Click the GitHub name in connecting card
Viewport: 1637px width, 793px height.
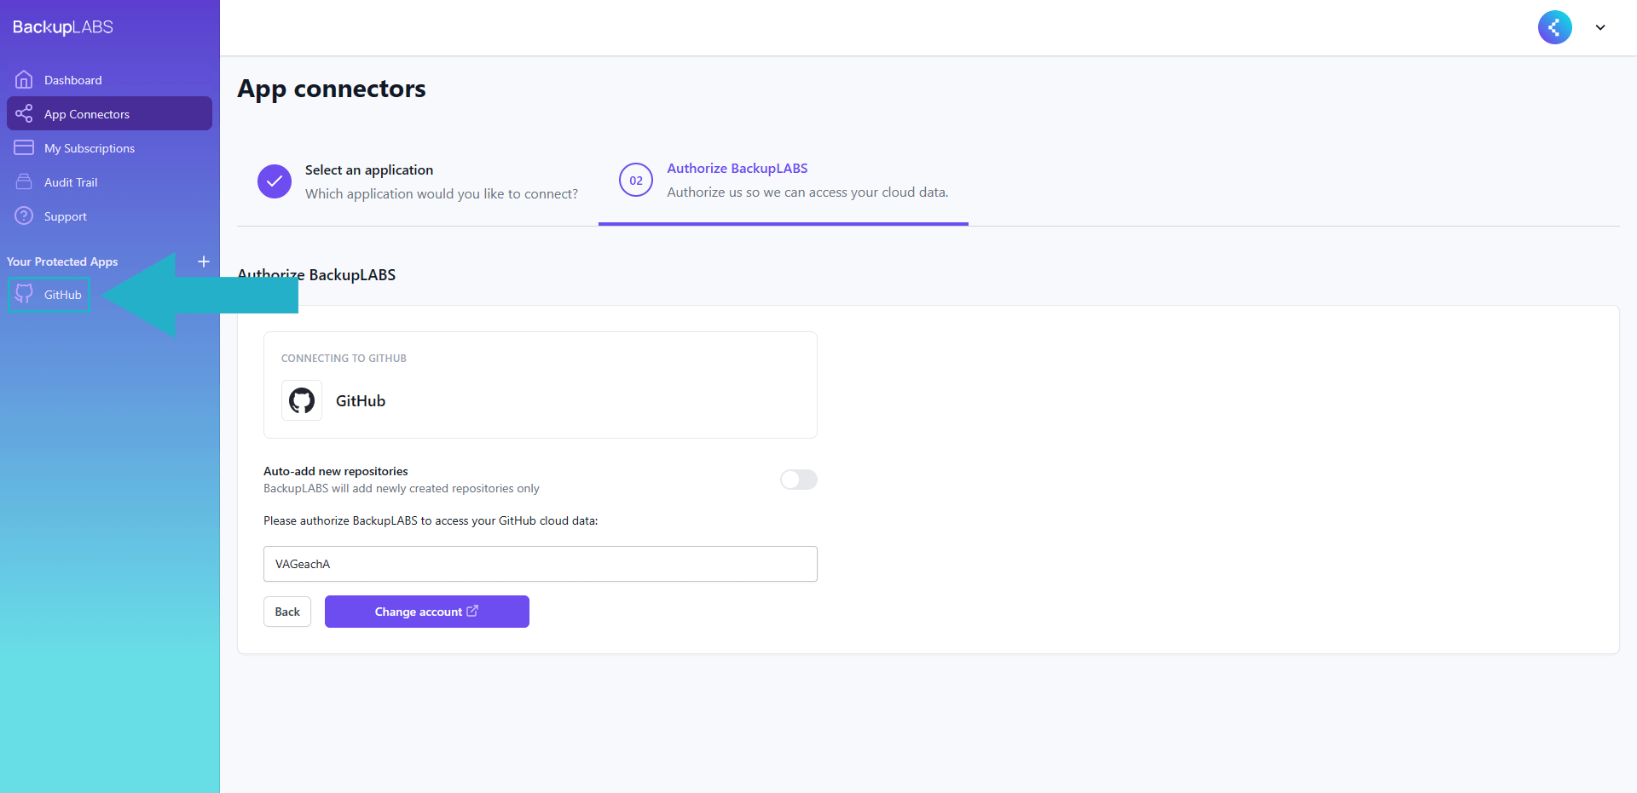point(361,401)
